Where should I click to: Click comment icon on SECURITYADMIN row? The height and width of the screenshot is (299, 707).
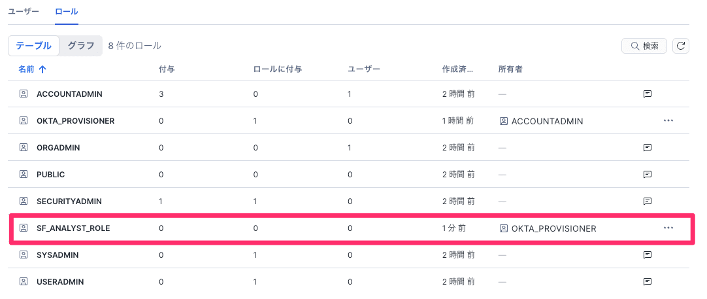(x=648, y=202)
